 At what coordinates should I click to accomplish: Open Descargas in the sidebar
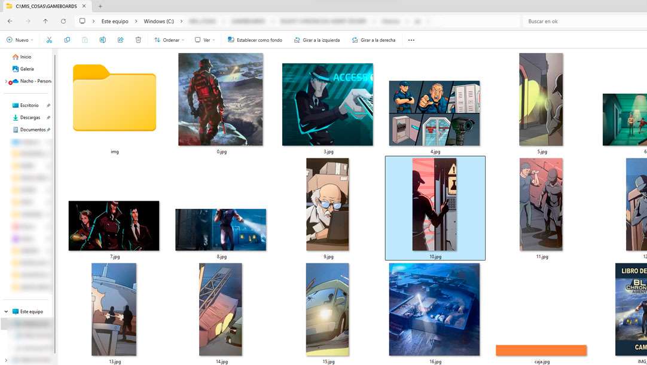click(x=30, y=118)
